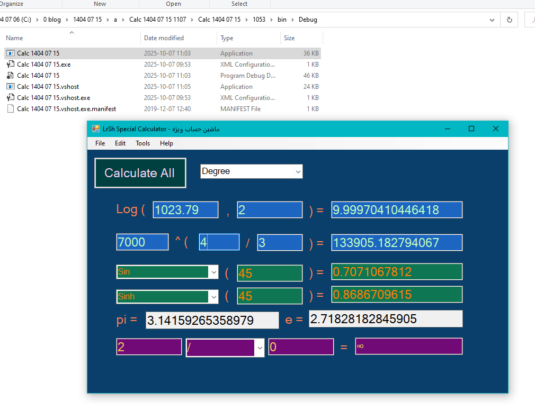Click the Log value field containing 1023.79
Screen dimensions: 535x411
[185, 210]
